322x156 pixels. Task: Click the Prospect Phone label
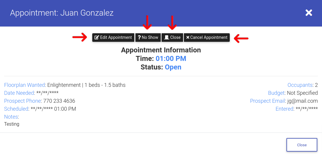(x=22, y=101)
